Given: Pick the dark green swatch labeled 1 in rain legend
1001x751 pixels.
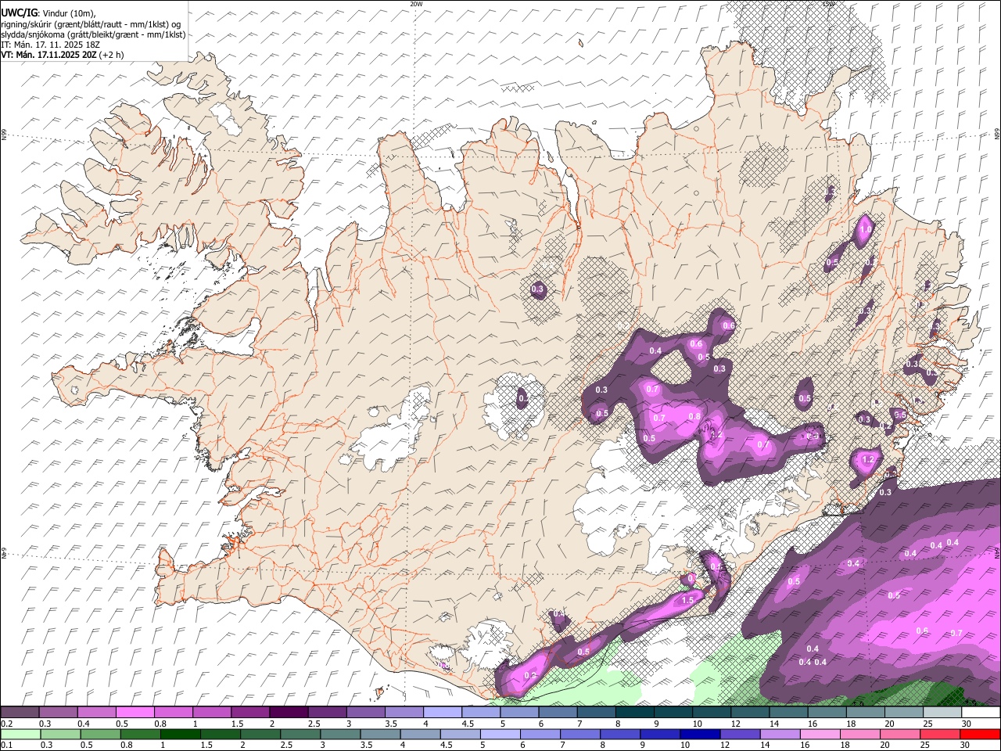Looking at the screenshot, I should click(180, 735).
